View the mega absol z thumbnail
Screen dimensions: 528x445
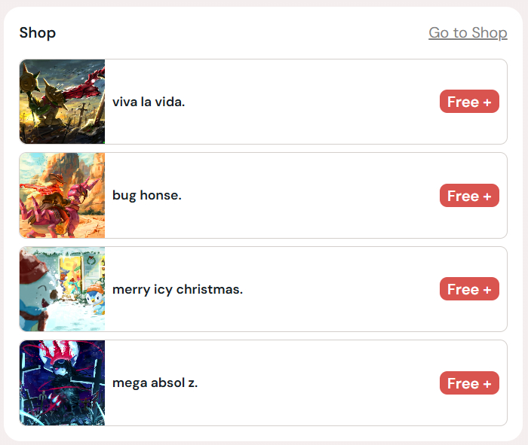pos(63,383)
